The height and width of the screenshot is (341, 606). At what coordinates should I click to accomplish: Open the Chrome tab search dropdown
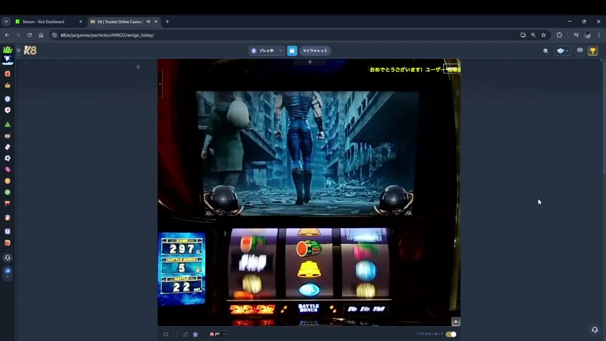[x=6, y=22]
